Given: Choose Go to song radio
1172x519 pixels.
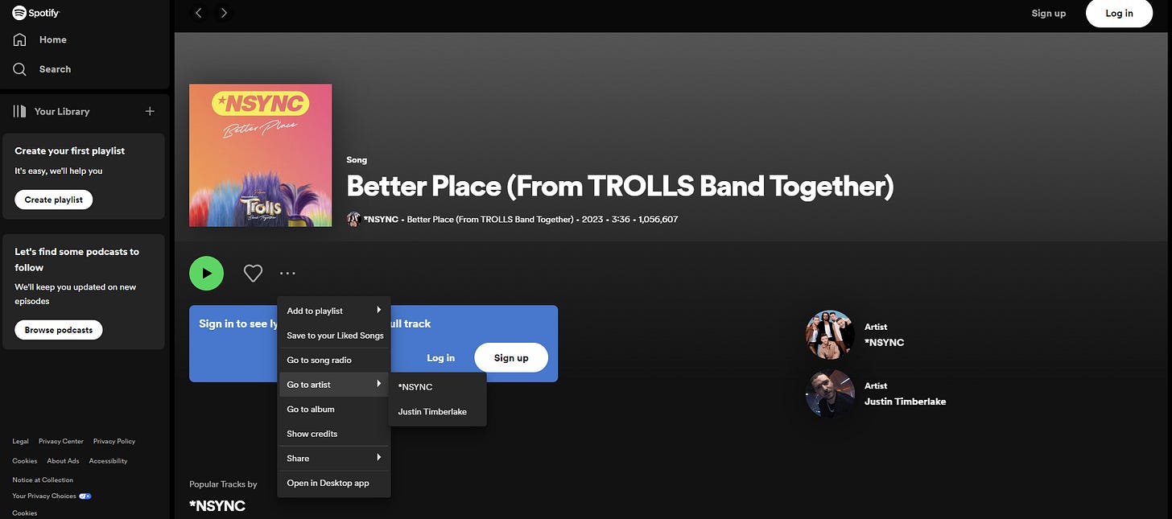Looking at the screenshot, I should click(334, 360).
